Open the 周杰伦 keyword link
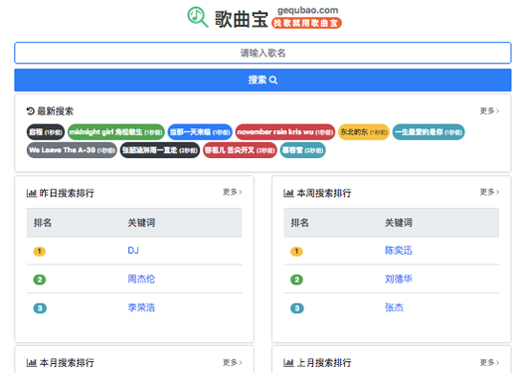This screenshot has height=373, width=520. coord(141,279)
